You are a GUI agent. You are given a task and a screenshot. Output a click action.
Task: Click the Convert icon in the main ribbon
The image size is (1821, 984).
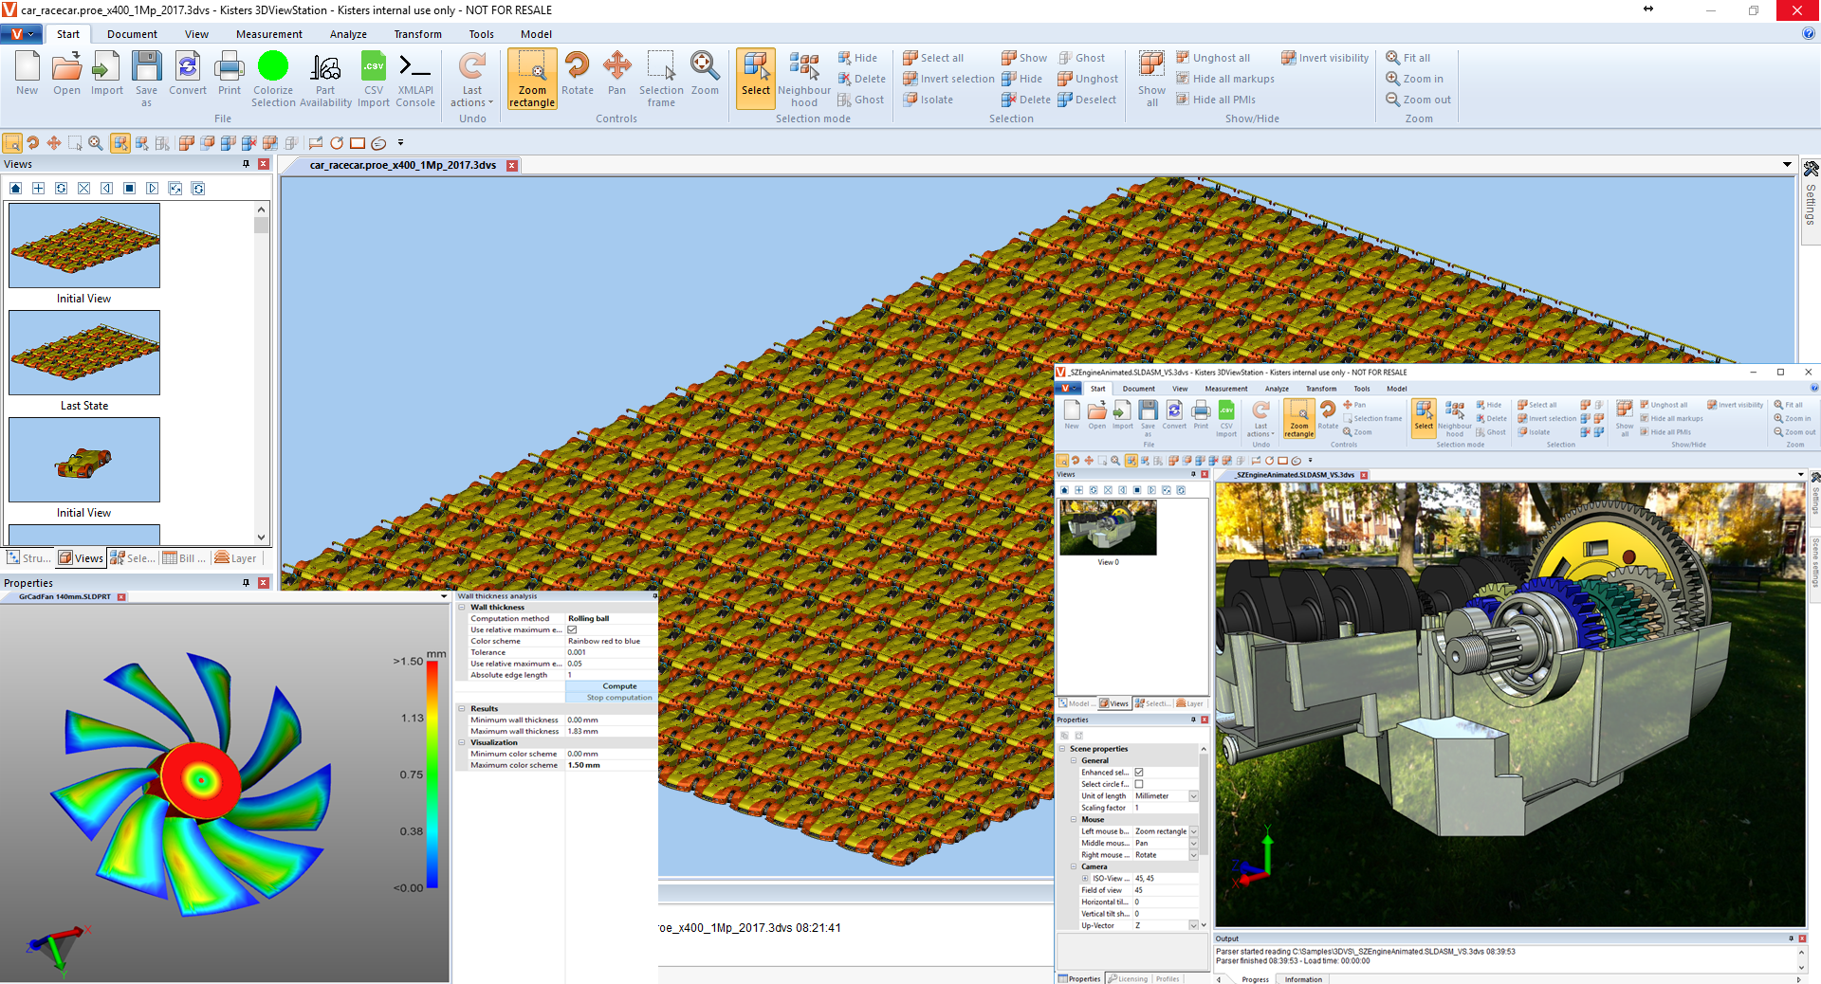[x=188, y=74]
